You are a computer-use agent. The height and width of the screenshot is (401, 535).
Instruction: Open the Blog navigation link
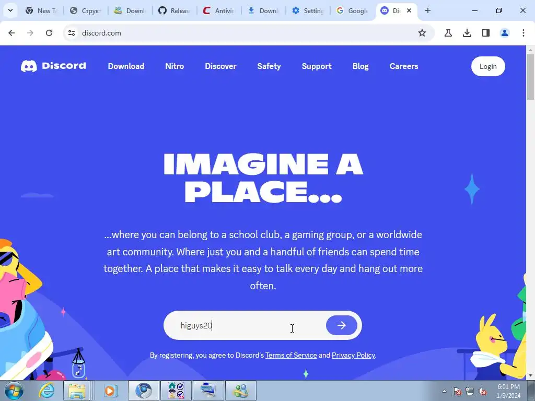360,66
